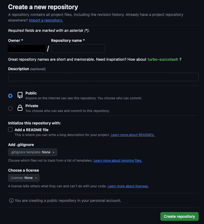Click the private repository lock icon
The height and width of the screenshot is (224, 204).
20,108
